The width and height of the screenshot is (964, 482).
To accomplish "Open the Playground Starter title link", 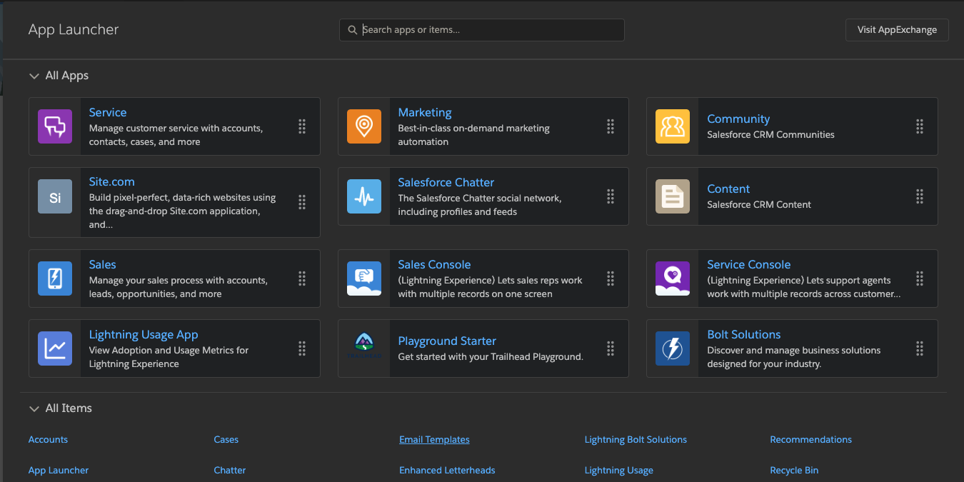I will (447, 341).
